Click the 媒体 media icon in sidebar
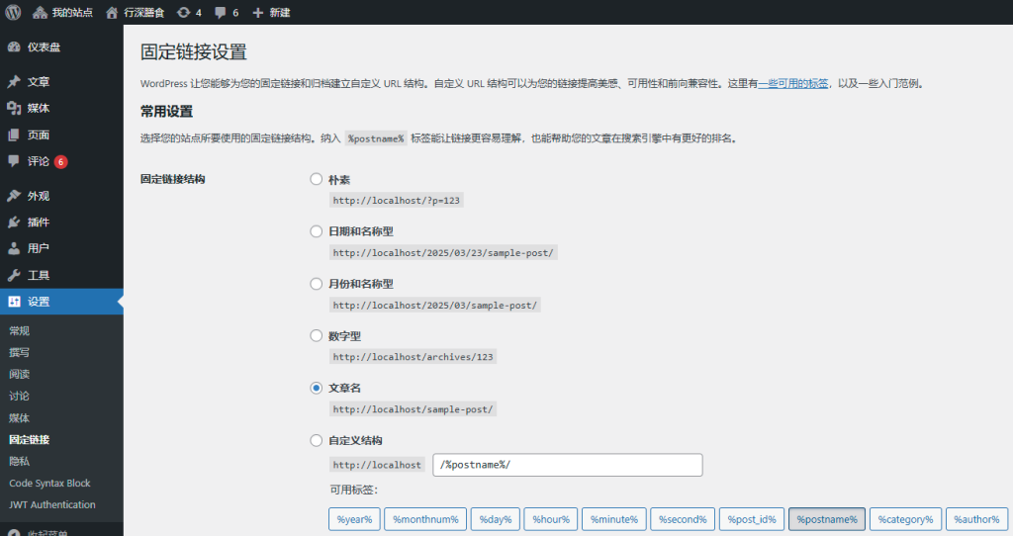Screen dimensions: 1013x536 point(14,108)
